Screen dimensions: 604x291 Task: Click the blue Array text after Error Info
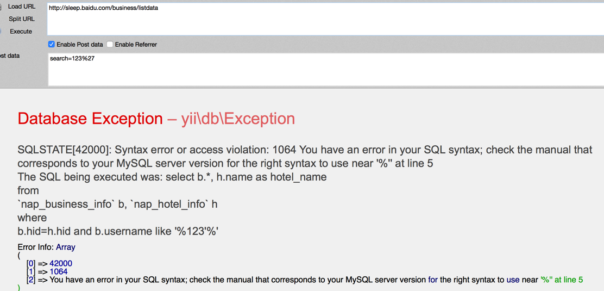click(x=66, y=246)
